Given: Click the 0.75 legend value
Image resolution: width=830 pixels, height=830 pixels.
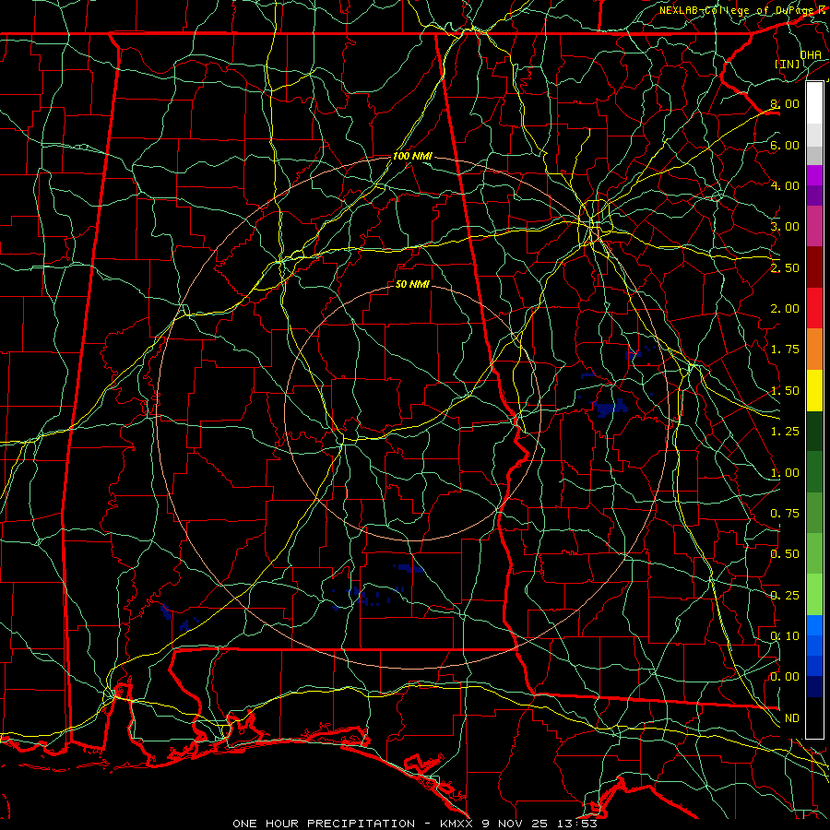Looking at the screenshot, I should click(x=785, y=514).
